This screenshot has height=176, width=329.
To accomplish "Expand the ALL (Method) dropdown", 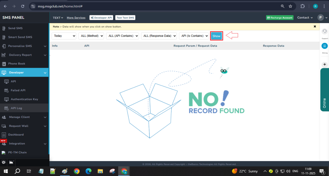I will pos(91,36).
